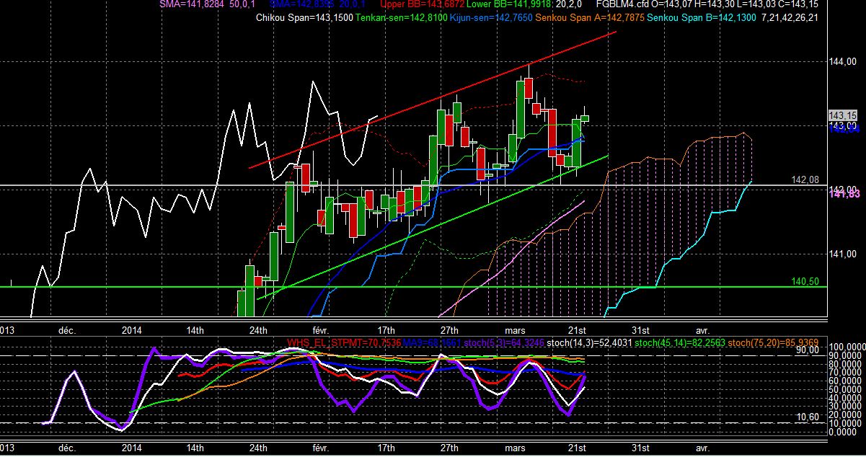Click the 141,00 price axis label

coord(841,254)
